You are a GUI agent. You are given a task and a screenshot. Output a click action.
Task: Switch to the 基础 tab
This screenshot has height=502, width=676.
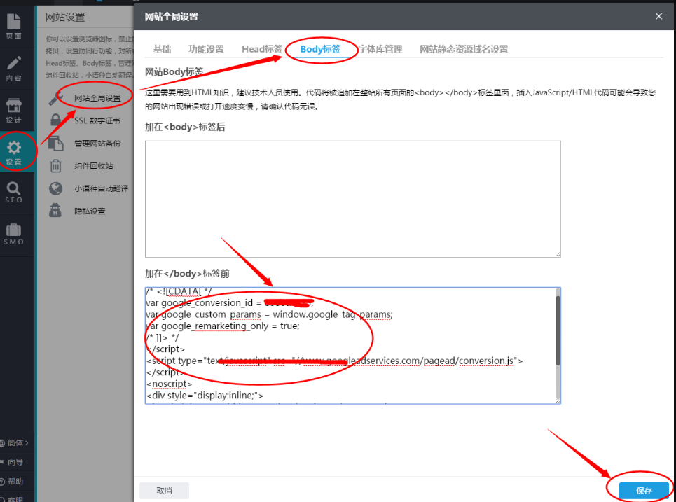(163, 49)
